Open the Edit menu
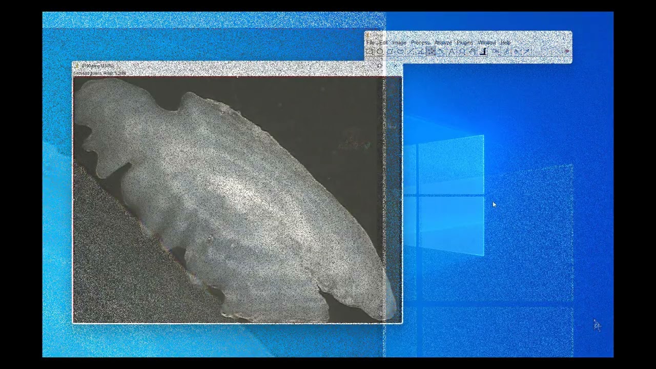Image resolution: width=656 pixels, height=369 pixels. (383, 43)
